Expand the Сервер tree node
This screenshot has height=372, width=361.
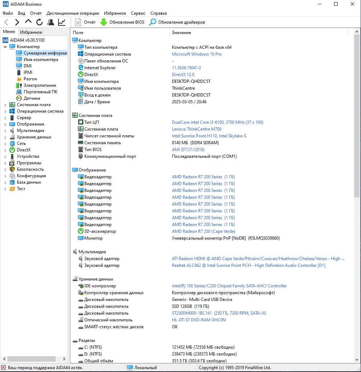(x=5, y=118)
